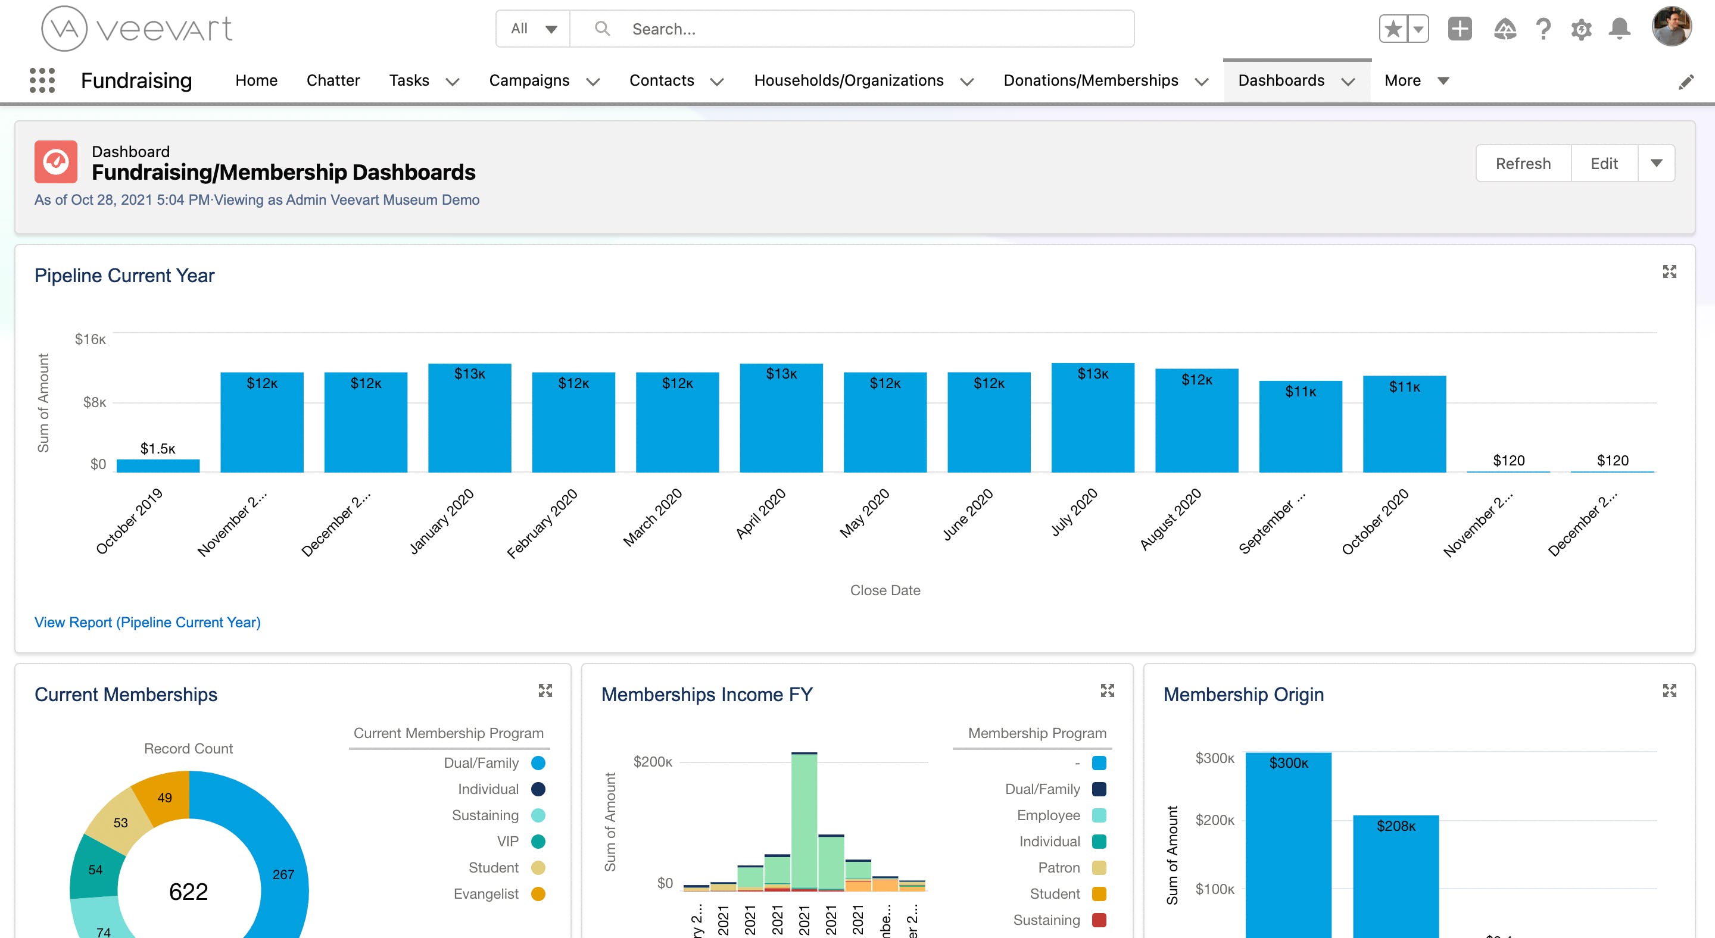Open the Favorites list dropdown arrow

pos(1418,29)
